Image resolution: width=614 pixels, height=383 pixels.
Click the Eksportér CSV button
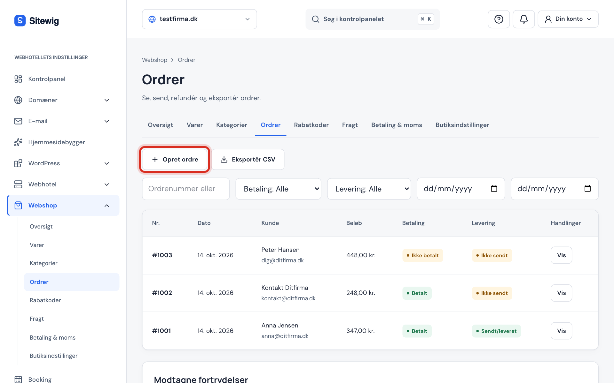248,159
